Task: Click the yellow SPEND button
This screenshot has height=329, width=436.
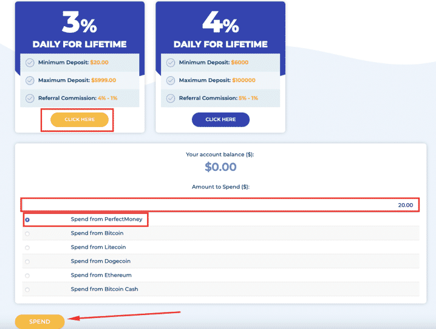Action: point(39,322)
